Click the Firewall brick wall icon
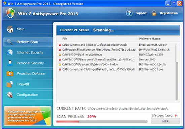The image size is (185, 129). 10,84
